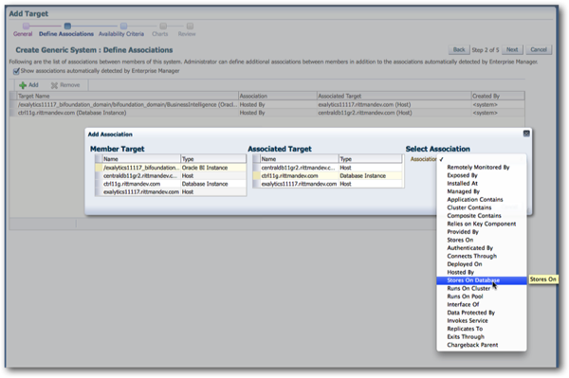Choose Runs On Cluster option

pos(482,289)
